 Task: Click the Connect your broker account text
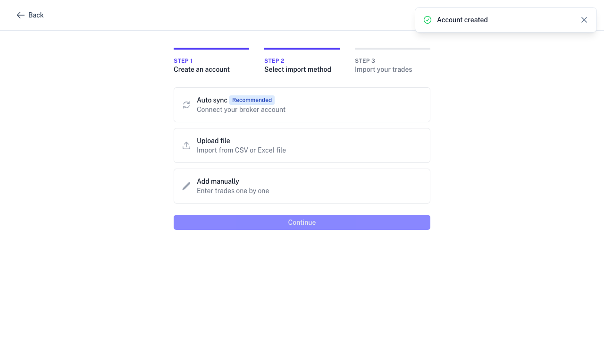[x=241, y=109]
